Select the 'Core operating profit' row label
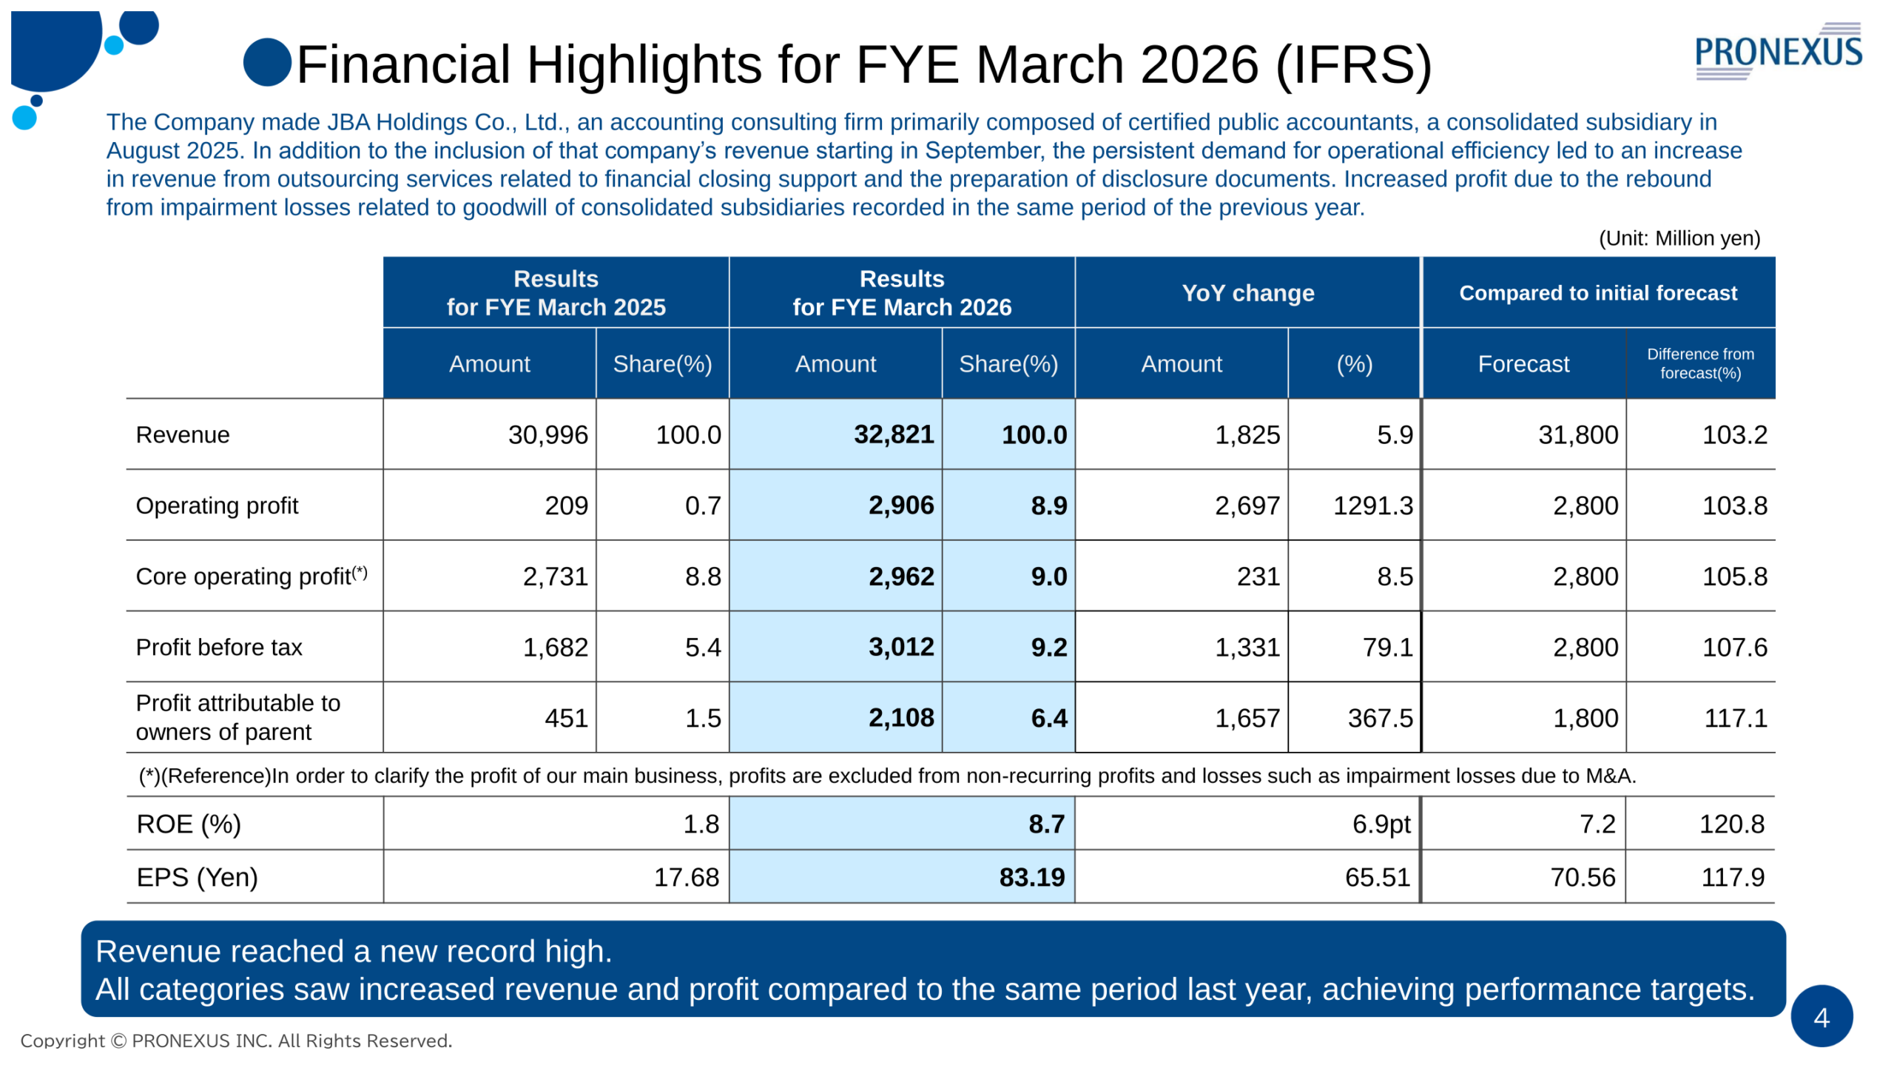The image size is (1894, 1065). click(x=252, y=576)
